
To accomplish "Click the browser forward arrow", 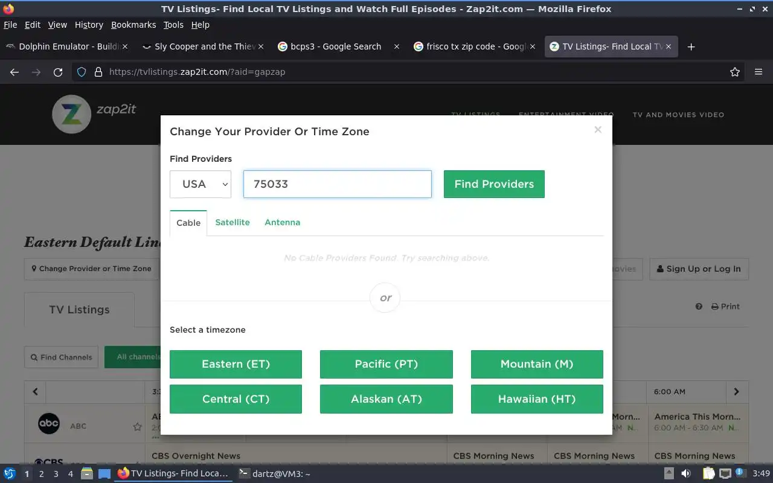I will (36, 72).
